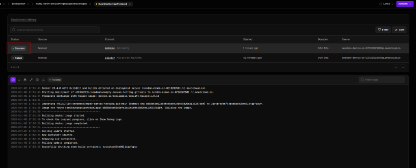This screenshot has height=168, width=416.
Task: Click 'To check the current progress' log line
Action: (x=82, y=119)
